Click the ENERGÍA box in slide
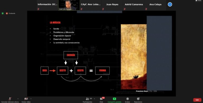Screen dimensions: 203x103 click(71, 55)
